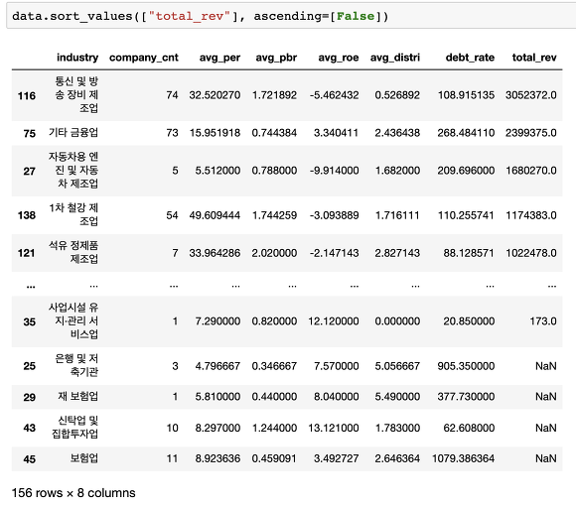This screenshot has width=576, height=507.
Task: Click debt_rate value 108.915135
Action: click(x=466, y=95)
